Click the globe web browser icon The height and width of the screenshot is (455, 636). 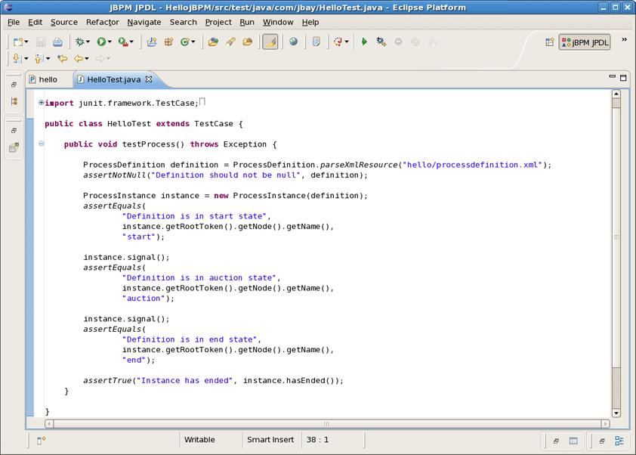tap(293, 42)
